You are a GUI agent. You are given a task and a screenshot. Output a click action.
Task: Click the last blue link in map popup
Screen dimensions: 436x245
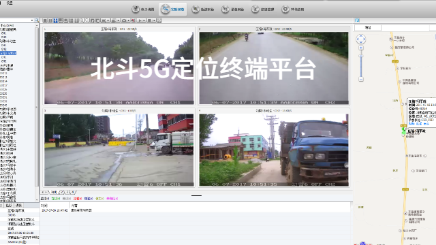[x=426, y=124]
